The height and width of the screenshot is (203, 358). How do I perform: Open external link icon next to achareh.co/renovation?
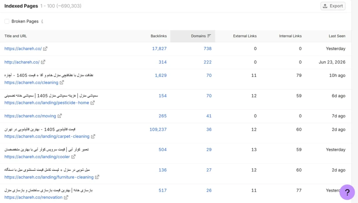(x=66, y=197)
